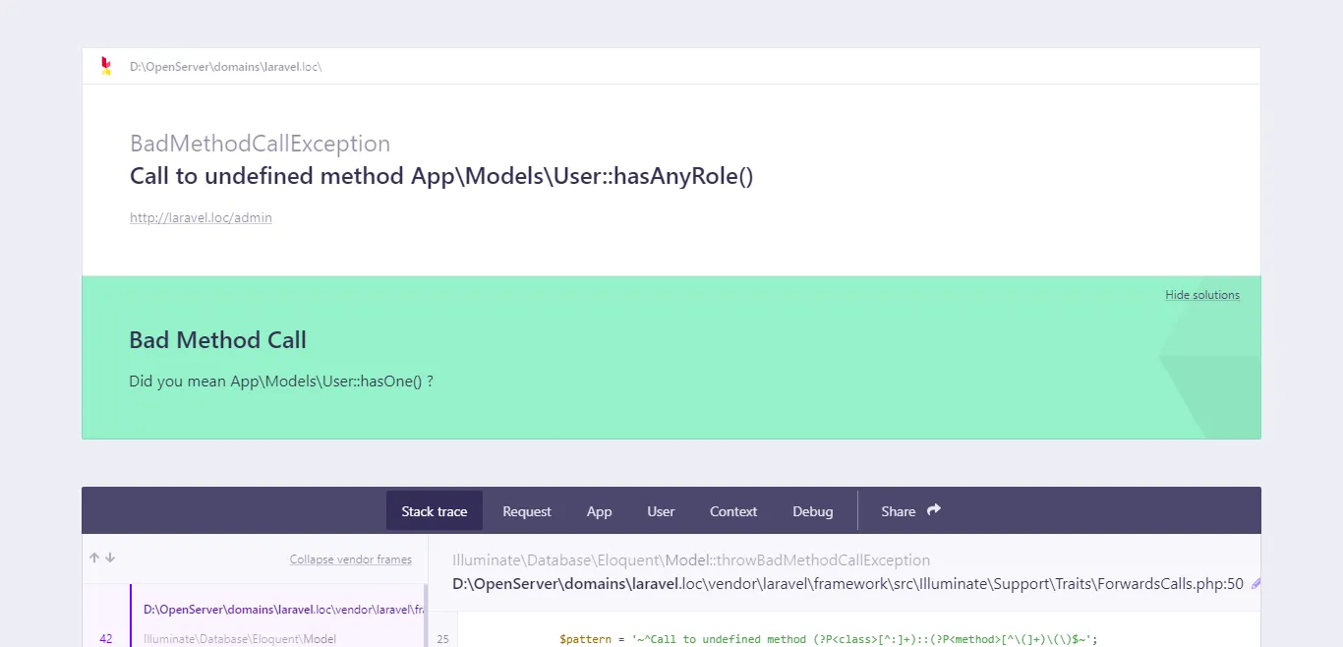The image size is (1343, 647).
Task: Go to the Debug tab
Action: pyautogui.click(x=812, y=511)
